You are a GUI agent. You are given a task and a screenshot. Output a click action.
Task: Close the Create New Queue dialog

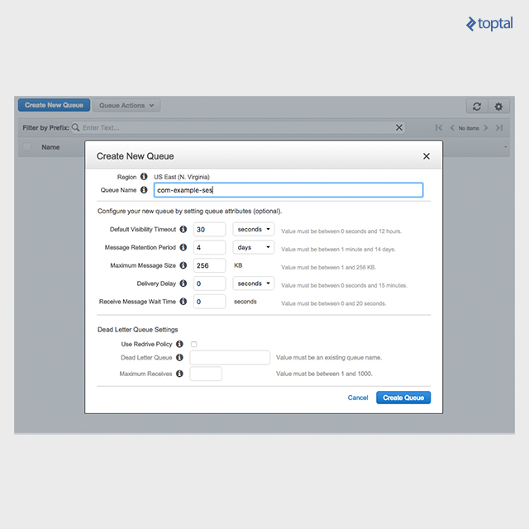(x=427, y=156)
